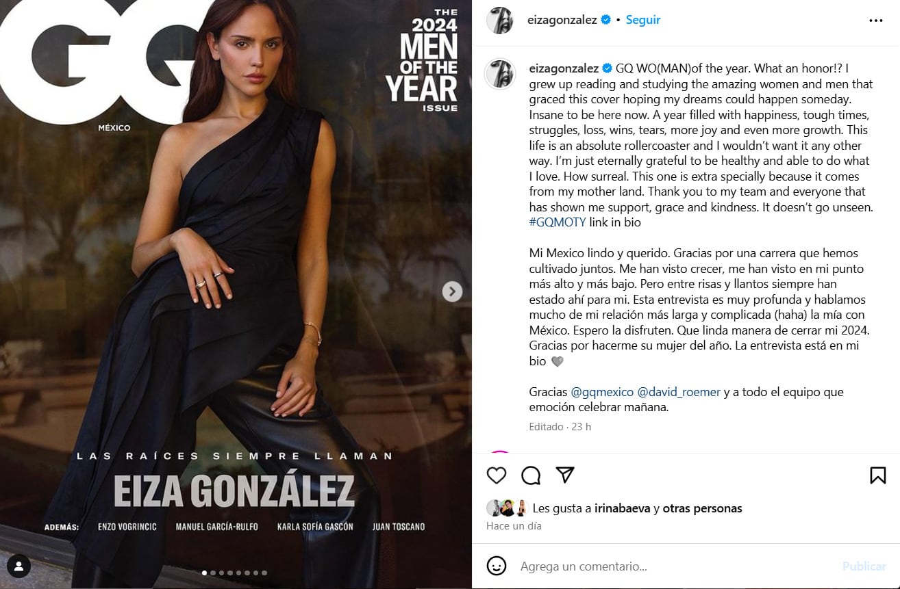Click the header profile picture avatar
900x589 pixels.
coord(500,21)
